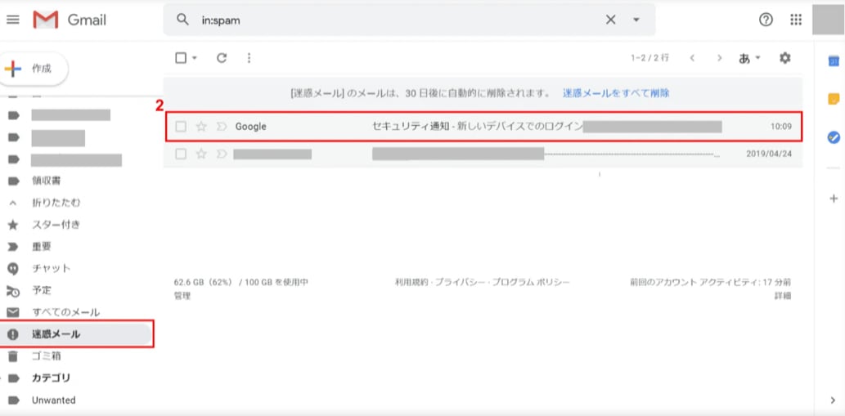This screenshot has height=416, width=845.
Task: Click 迷惑メールをすべて削除 link
Action: click(615, 93)
